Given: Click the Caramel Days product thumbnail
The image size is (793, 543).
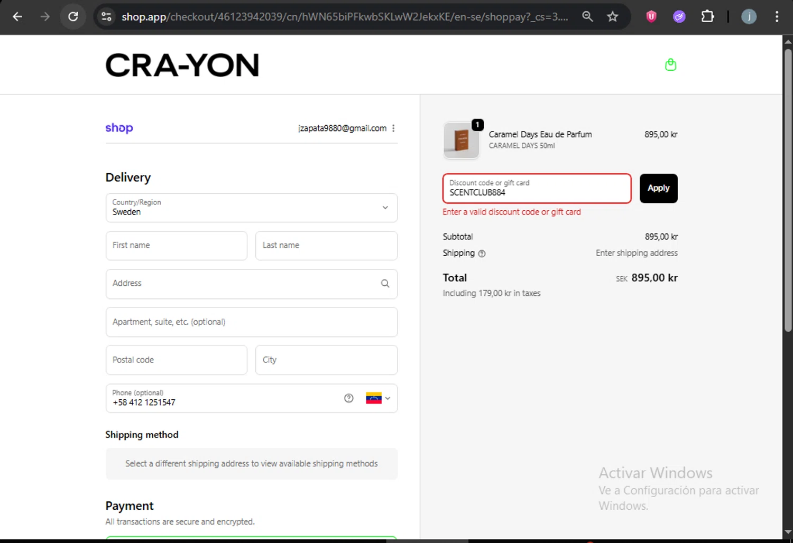Looking at the screenshot, I should (461, 140).
